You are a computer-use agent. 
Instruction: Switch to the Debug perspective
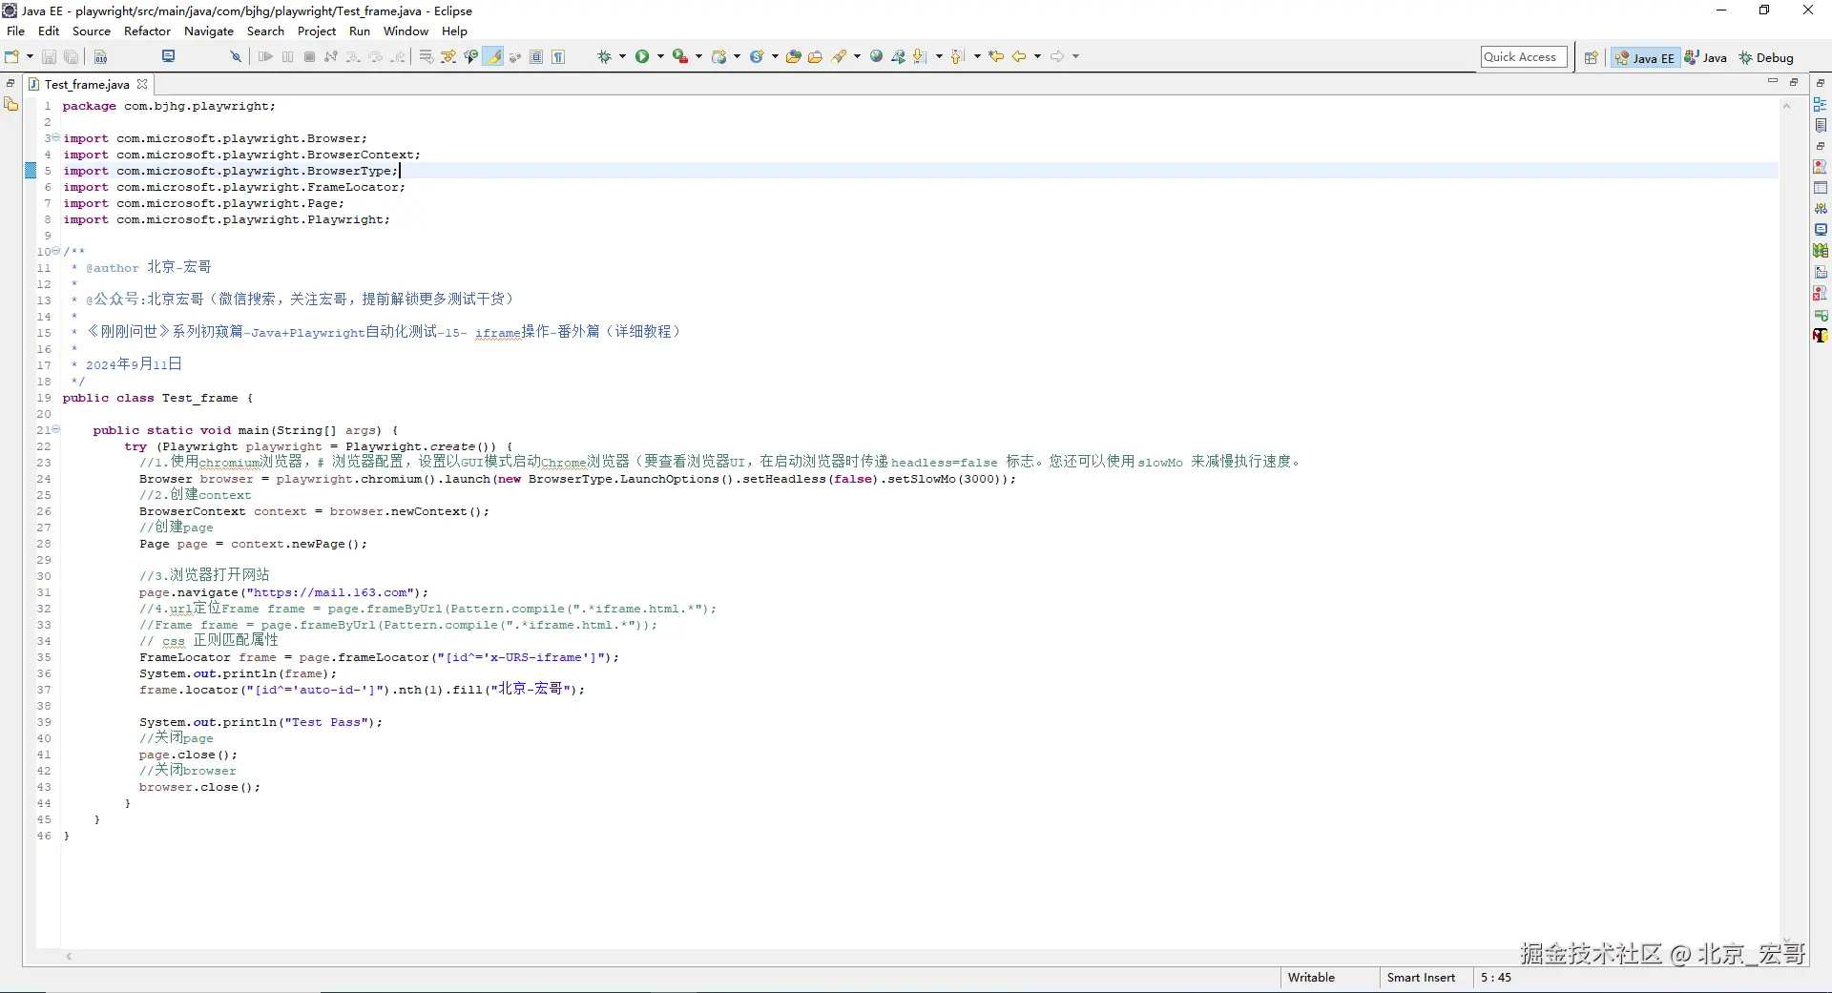[1766, 58]
